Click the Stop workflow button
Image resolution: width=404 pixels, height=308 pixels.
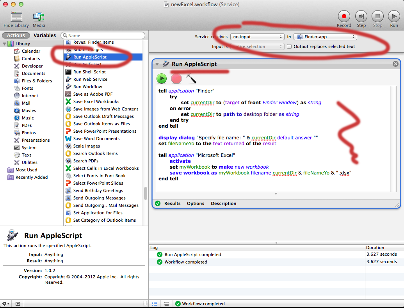tap(377, 16)
